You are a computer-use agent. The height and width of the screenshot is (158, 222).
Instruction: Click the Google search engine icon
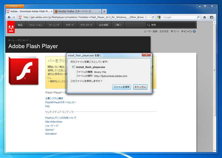(159, 17)
